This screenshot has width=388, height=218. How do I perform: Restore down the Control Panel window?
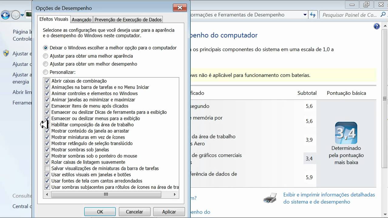(x=366, y=5)
